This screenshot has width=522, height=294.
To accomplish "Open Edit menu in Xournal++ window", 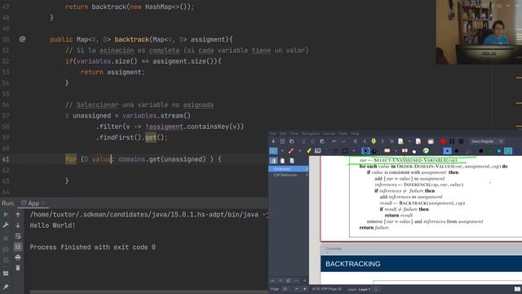I will point(283,134).
